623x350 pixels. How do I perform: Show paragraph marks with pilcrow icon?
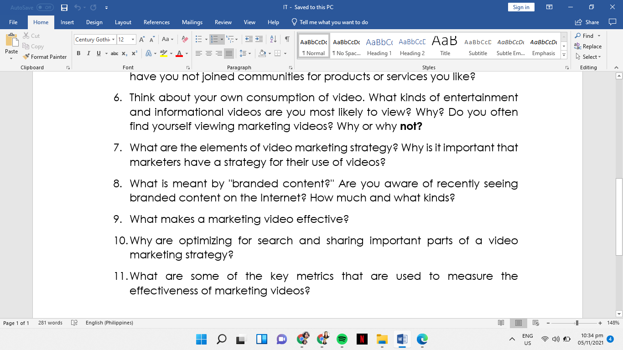(287, 40)
